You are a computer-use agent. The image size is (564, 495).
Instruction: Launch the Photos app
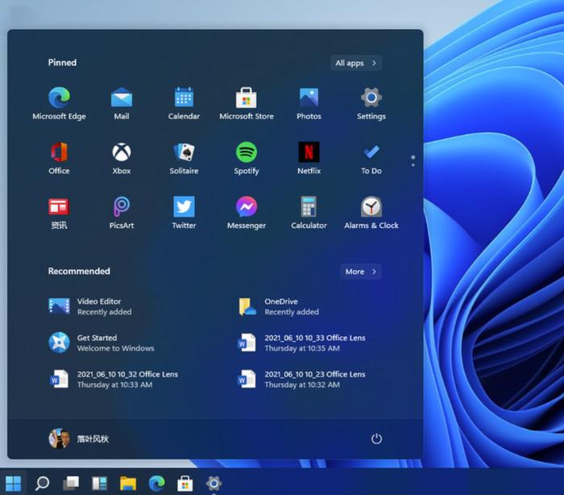click(309, 103)
